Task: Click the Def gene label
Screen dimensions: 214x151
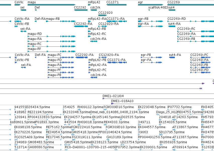Action: (x=37, y=7)
